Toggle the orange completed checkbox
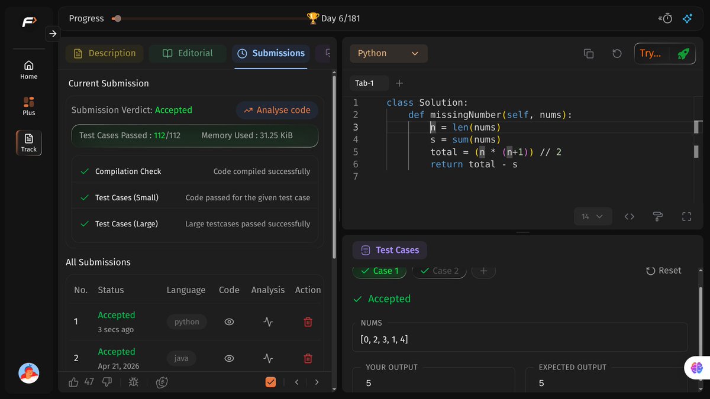This screenshot has width=710, height=399. (270, 382)
